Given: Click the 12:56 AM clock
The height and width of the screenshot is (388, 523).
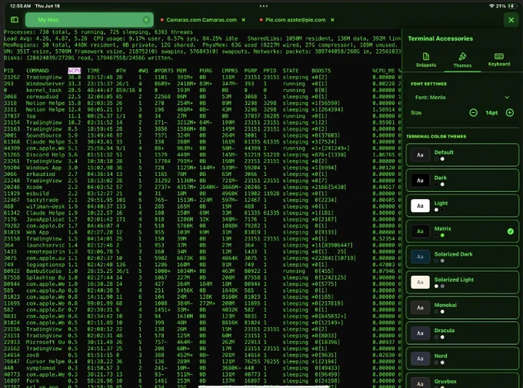Looking at the screenshot, I should [x=20, y=5].
